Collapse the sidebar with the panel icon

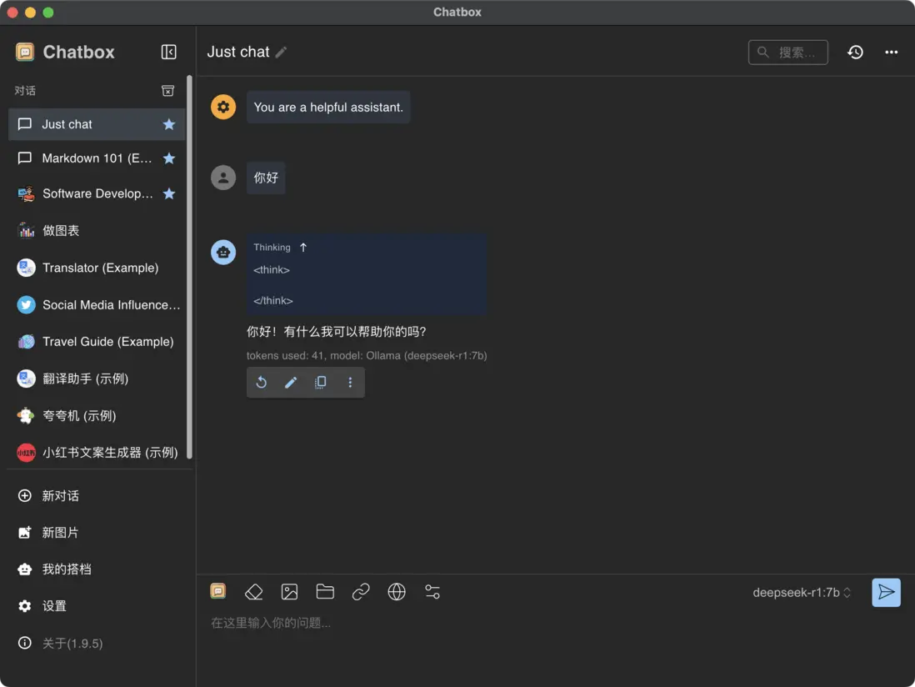click(168, 52)
